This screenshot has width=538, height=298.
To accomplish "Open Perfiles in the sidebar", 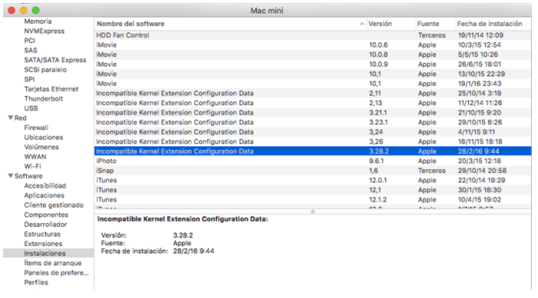I will point(36,282).
